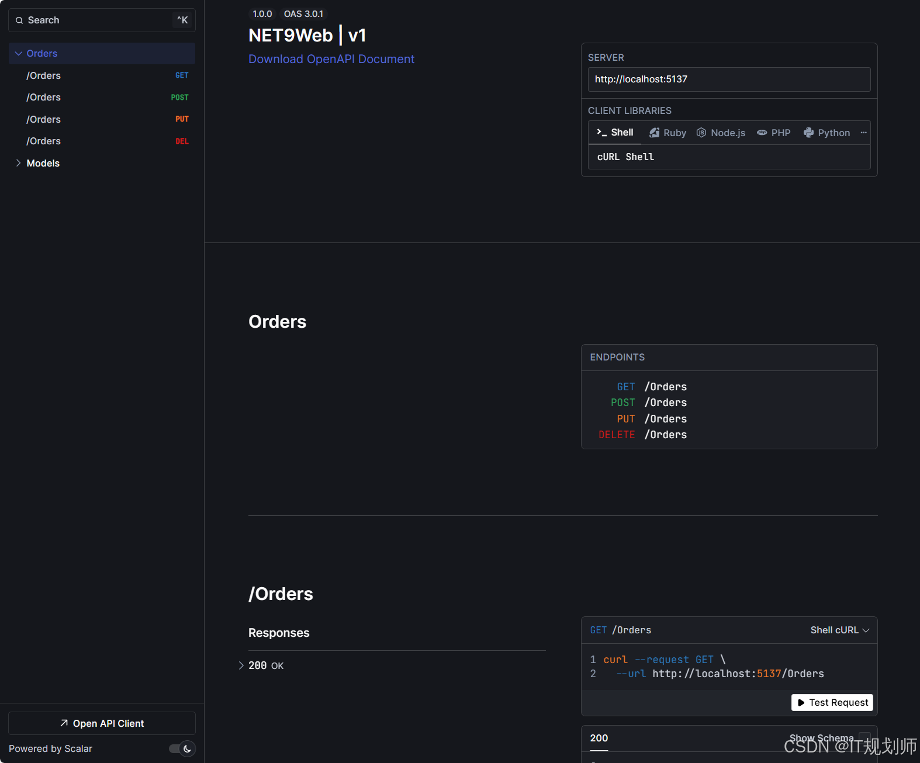
Task: Click the cURL Shell label
Action: point(625,157)
